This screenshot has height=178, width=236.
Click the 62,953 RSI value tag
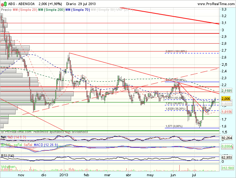point(227,157)
